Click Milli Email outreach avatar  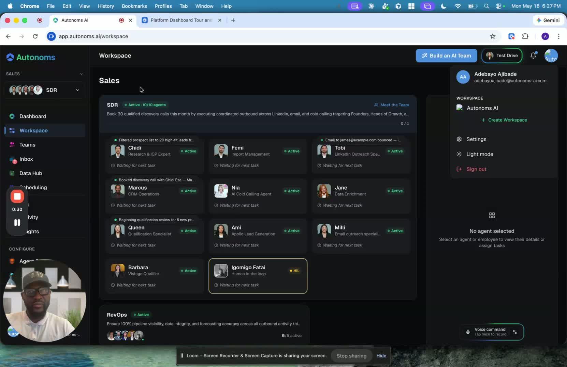tap(324, 230)
